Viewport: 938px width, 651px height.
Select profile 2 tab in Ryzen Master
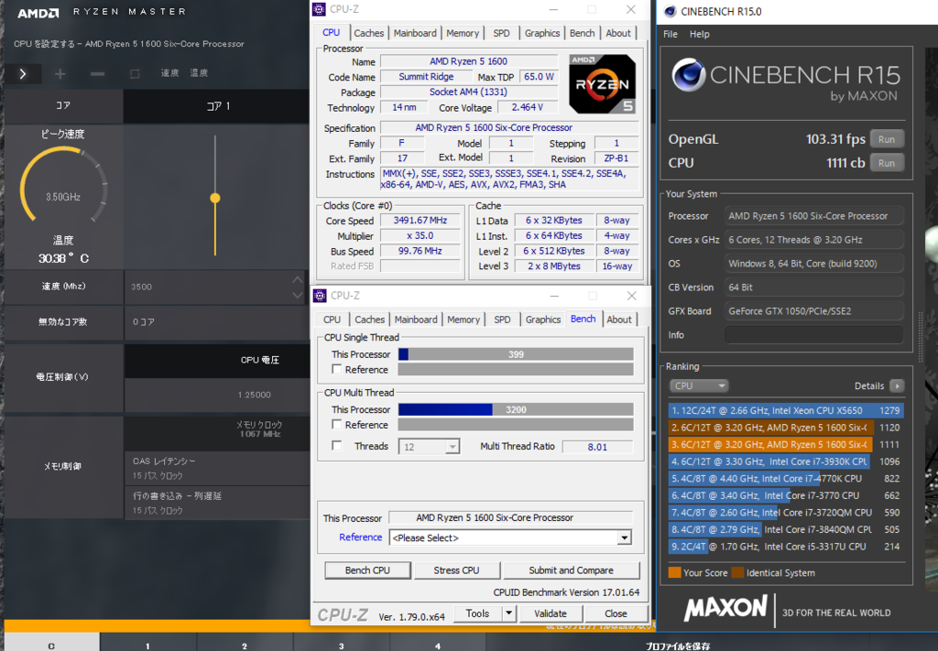(x=245, y=642)
